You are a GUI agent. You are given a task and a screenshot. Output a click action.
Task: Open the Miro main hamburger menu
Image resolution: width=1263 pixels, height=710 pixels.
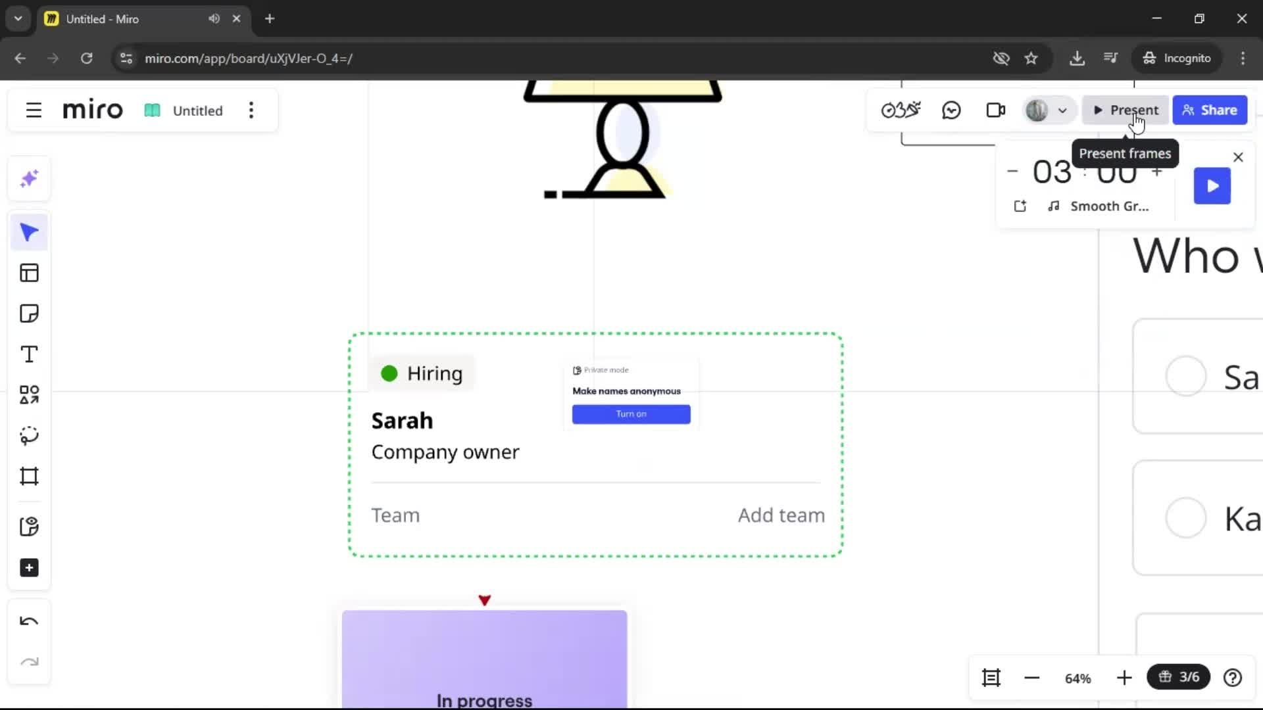pos(34,110)
